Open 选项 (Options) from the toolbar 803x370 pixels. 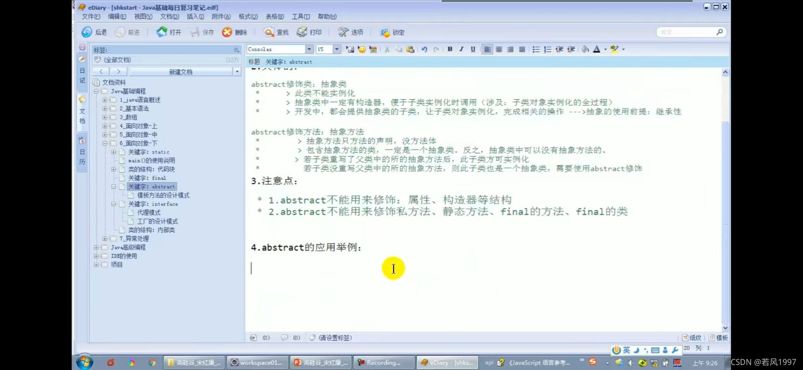[x=350, y=32]
